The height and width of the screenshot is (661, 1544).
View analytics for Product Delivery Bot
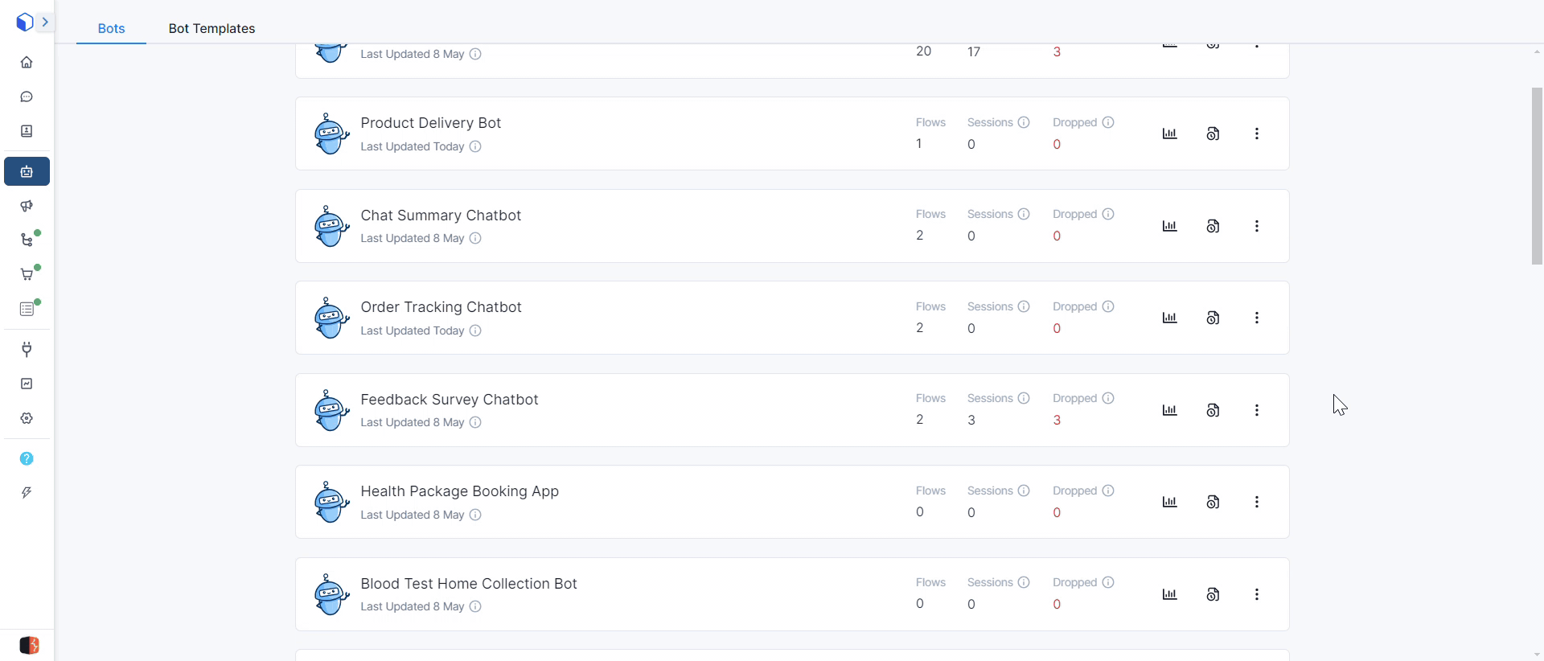[1169, 133]
